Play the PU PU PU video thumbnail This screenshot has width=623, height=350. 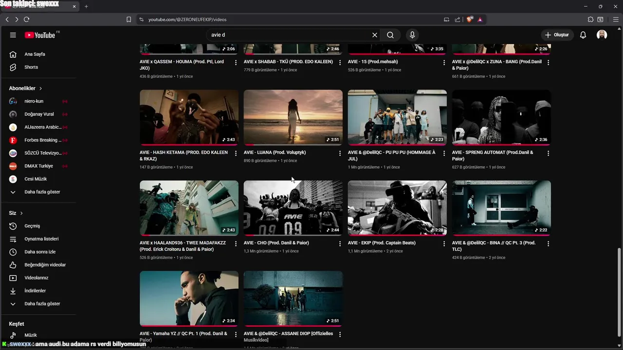pyautogui.click(x=397, y=117)
